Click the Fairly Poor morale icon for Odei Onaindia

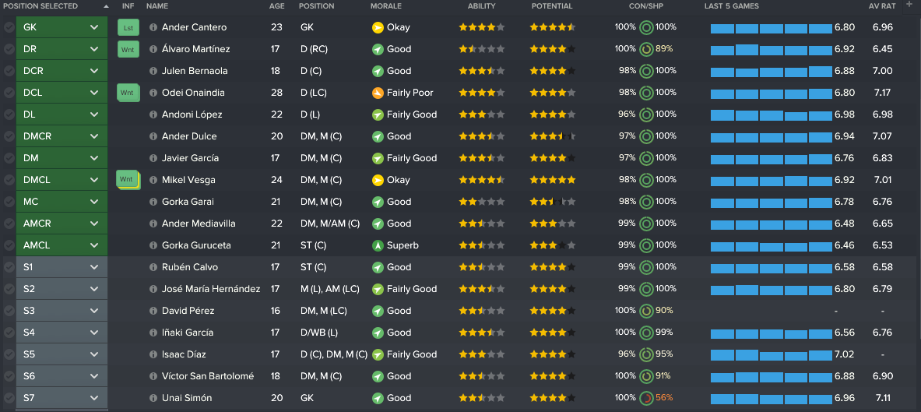pos(378,93)
